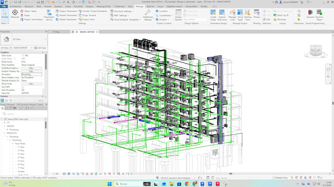Open the Structural Settings dropdown
Image resolution: width=334 pixels, height=187 pixels.
[122, 11]
